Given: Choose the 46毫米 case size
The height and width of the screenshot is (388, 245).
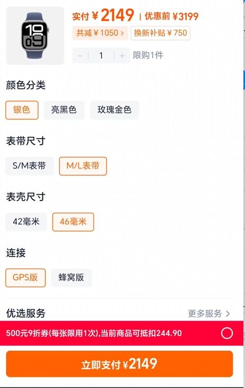Looking at the screenshot, I should (73, 222).
